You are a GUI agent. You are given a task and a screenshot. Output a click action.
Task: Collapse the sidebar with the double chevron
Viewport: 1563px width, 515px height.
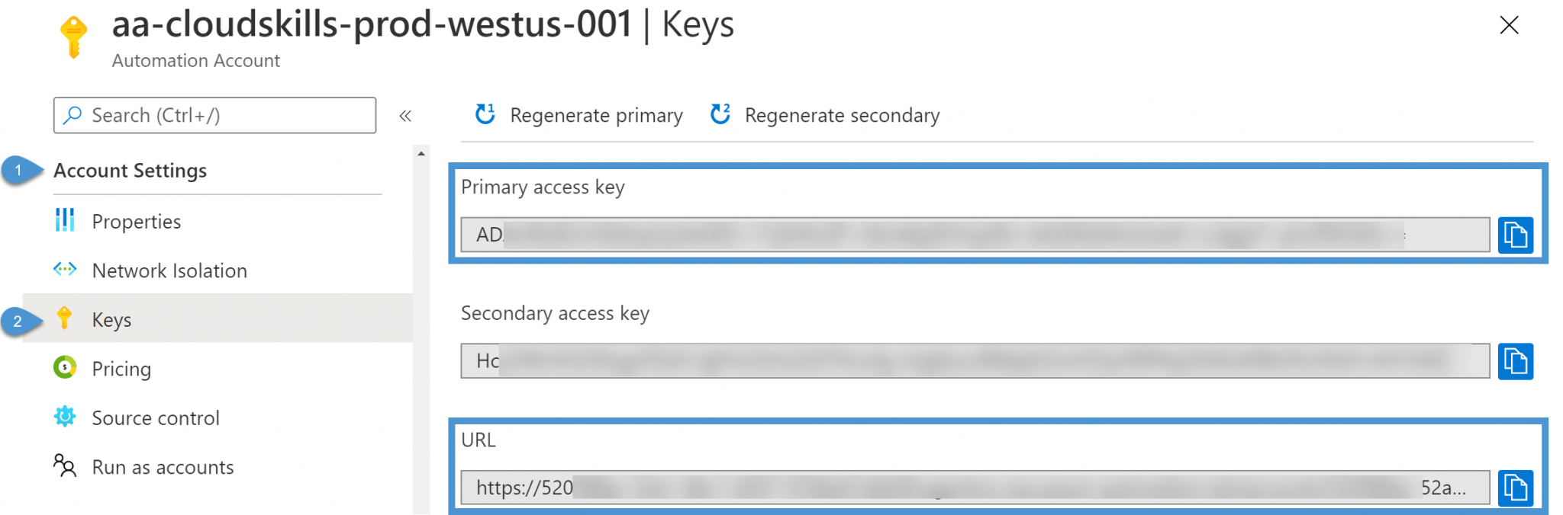[x=406, y=115]
